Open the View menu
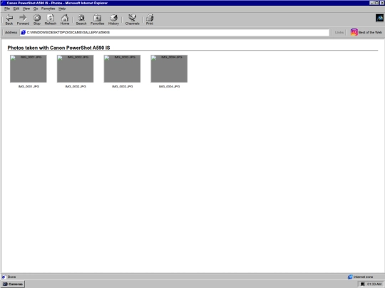The height and width of the screenshot is (288, 385). point(26,9)
